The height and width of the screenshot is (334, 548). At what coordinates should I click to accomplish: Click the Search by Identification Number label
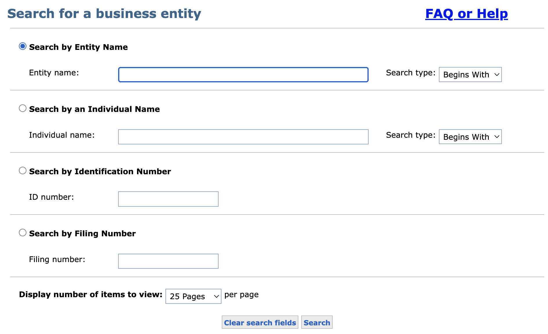click(x=100, y=171)
